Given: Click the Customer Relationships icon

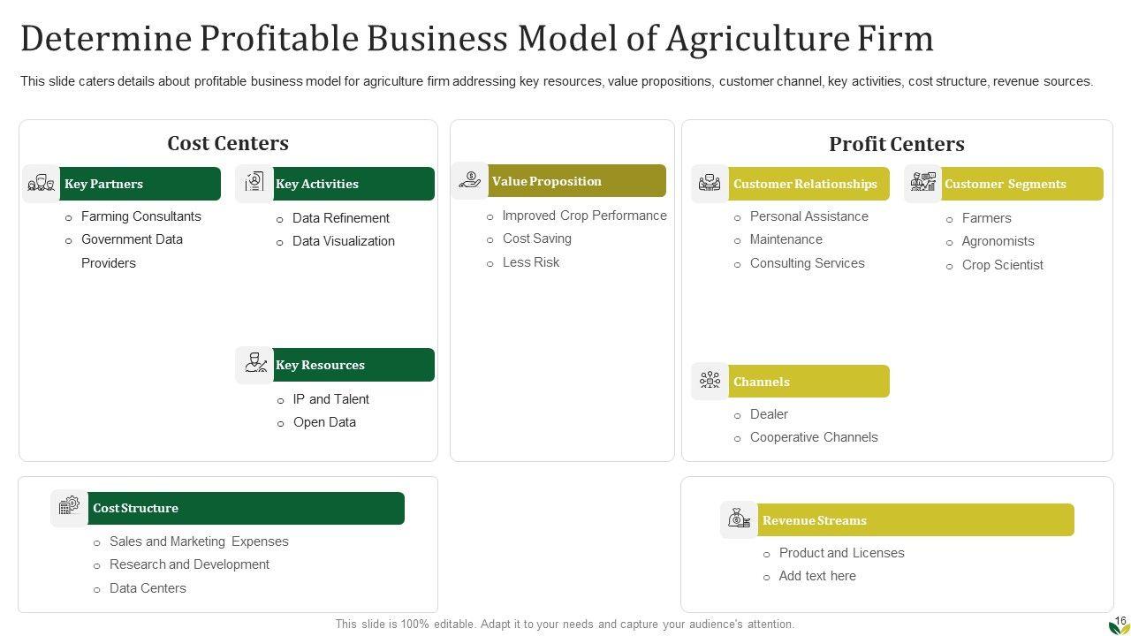Looking at the screenshot, I should [710, 183].
